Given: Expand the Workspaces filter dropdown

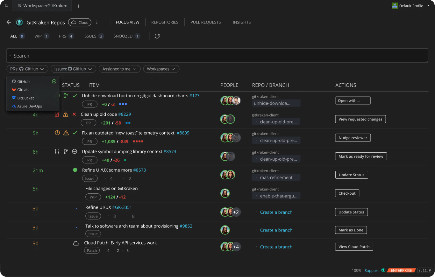Looking at the screenshot, I should point(161,69).
